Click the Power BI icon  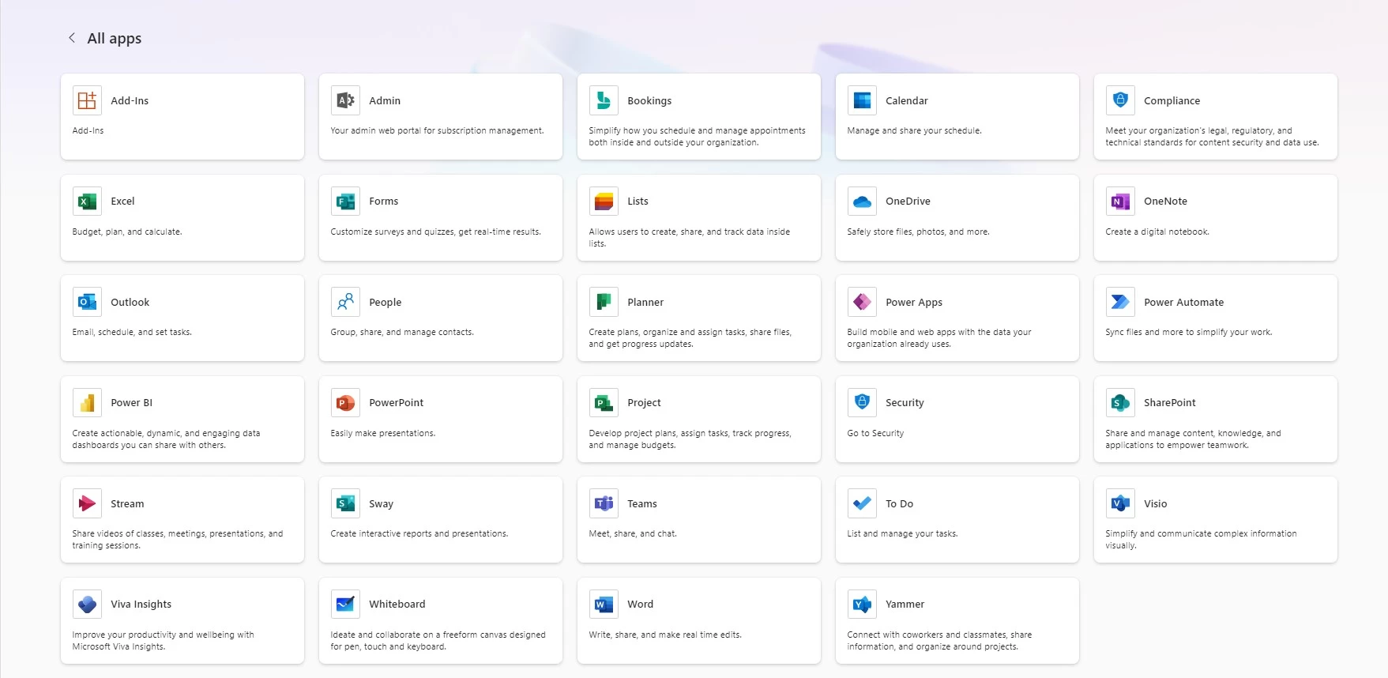(87, 403)
